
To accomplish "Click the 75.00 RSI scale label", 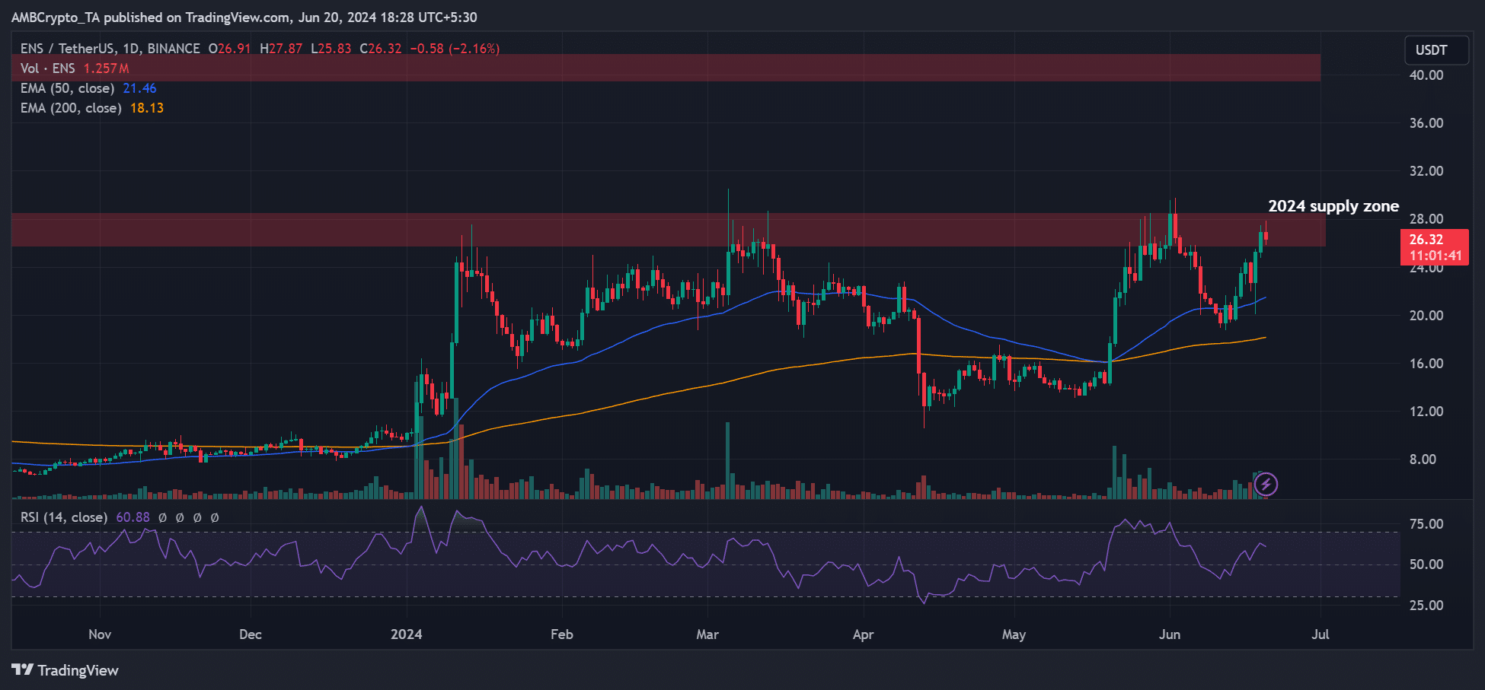I will pyautogui.click(x=1426, y=524).
